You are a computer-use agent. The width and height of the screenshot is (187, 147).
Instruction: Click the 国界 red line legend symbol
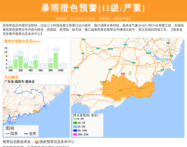tap(7, 134)
